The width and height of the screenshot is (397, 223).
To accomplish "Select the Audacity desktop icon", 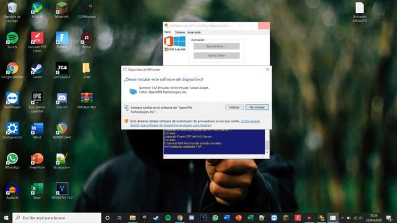I will coord(12,191).
